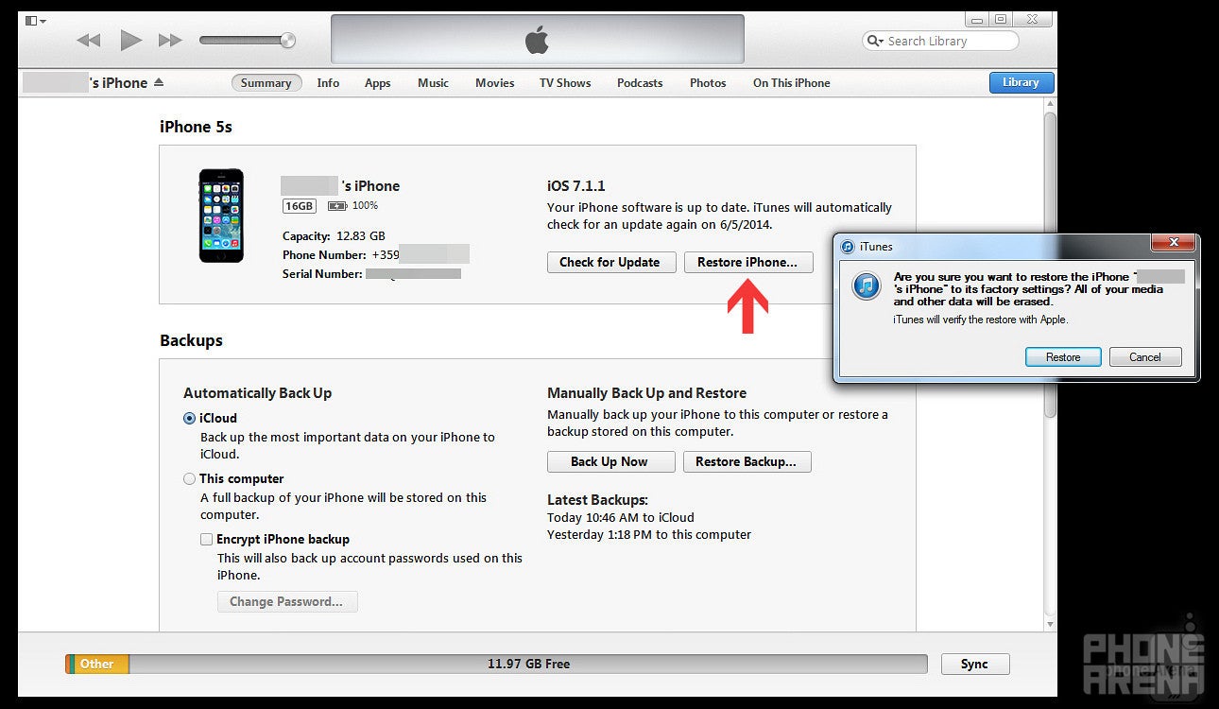Click the play button
This screenshot has height=709, width=1219.
[130, 40]
